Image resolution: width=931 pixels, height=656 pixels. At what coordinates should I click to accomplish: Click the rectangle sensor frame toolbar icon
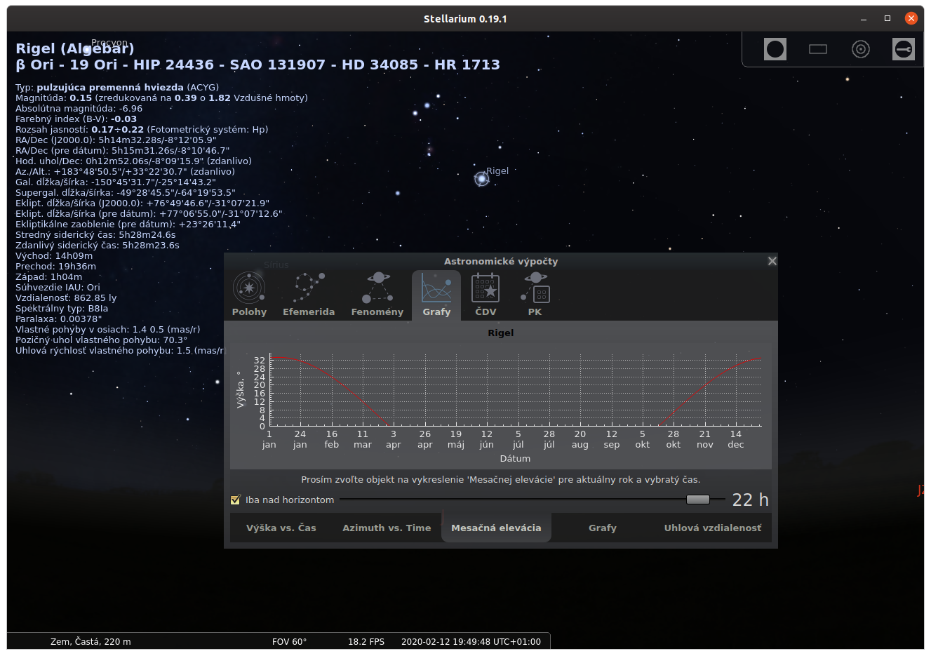point(818,49)
